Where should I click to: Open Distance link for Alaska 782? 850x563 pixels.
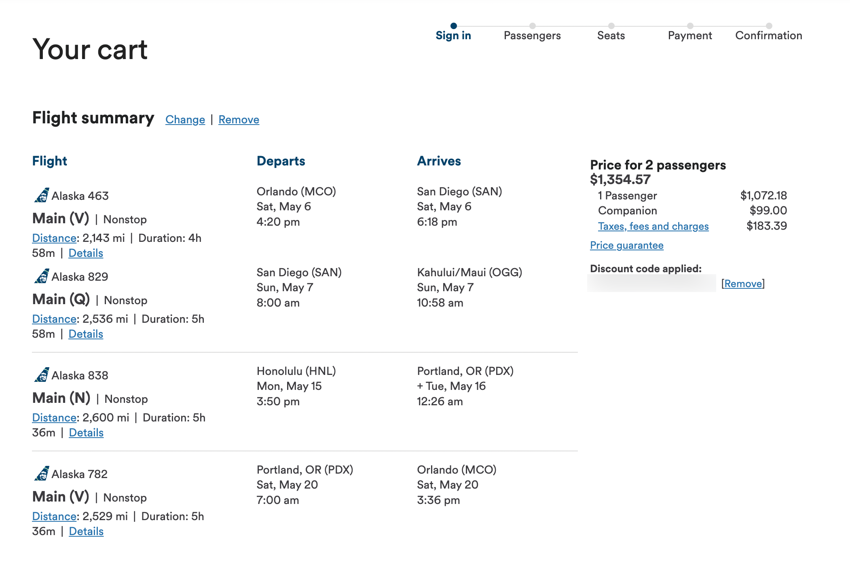54,516
